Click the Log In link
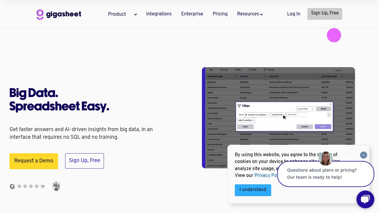This screenshot has width=379, height=213. [x=294, y=14]
